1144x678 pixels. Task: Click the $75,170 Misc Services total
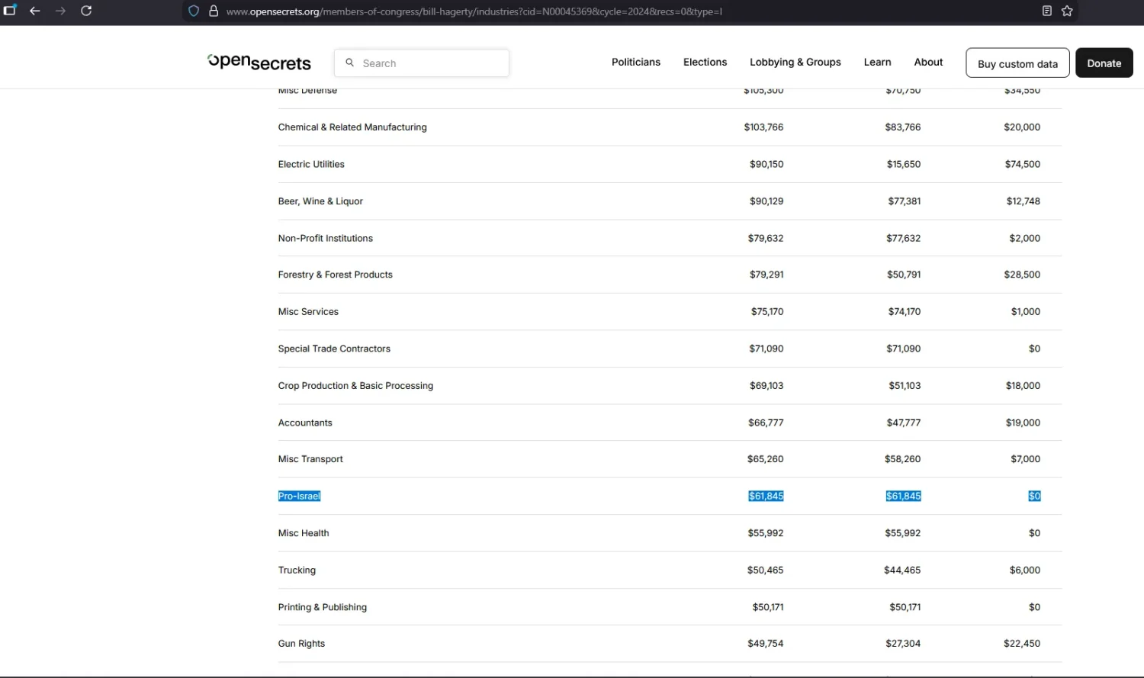767,312
